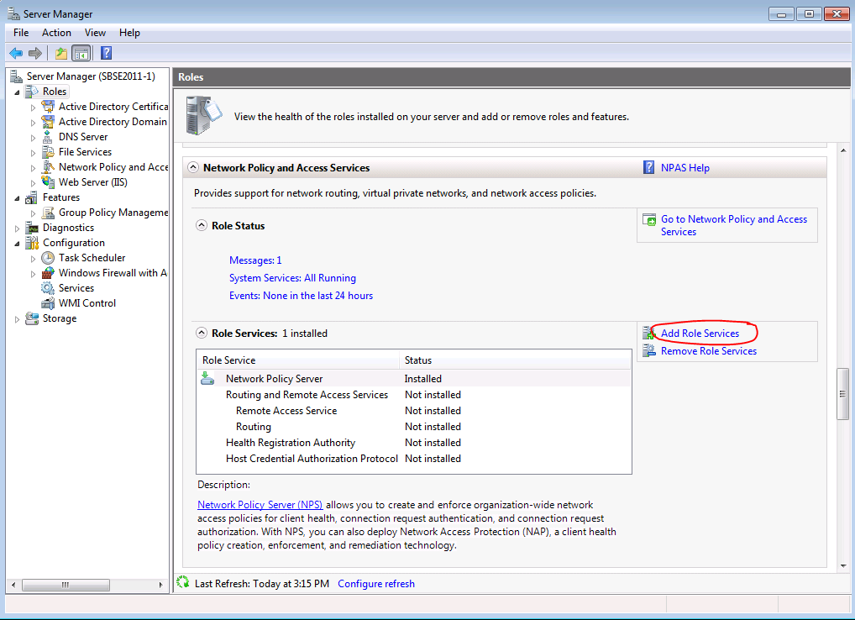Click the NPAS Help question mark icon

(x=648, y=168)
